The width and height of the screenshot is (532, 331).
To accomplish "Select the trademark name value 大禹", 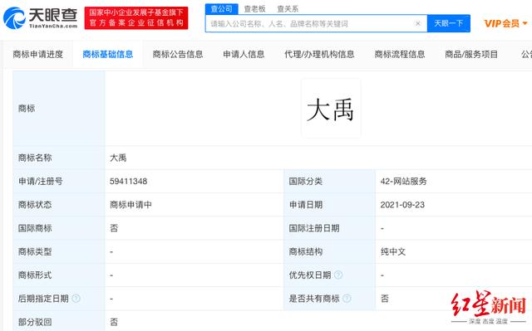I will pyautogui.click(x=118, y=158).
